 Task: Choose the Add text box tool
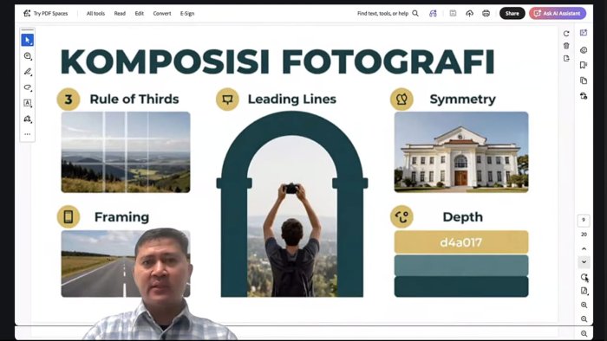(28, 103)
